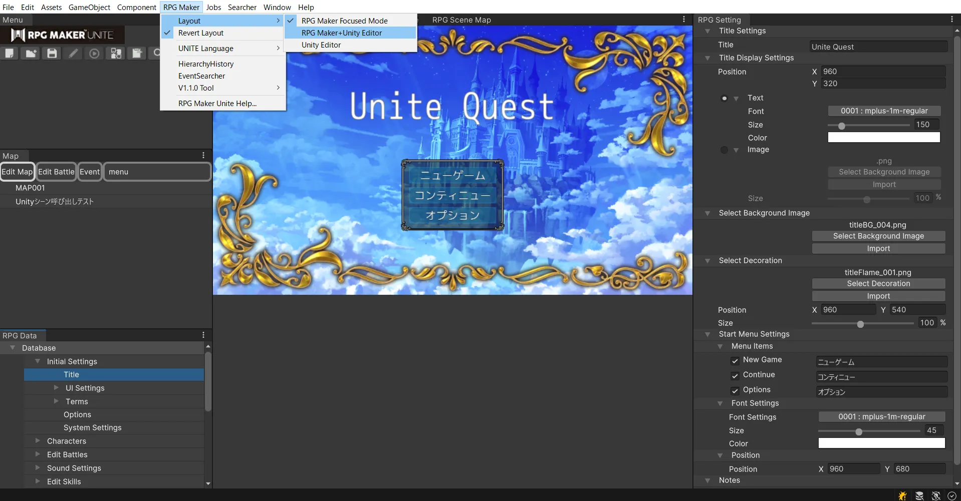Click the Edit Battle button
Viewport: 961px width, 501px height.
[56, 172]
